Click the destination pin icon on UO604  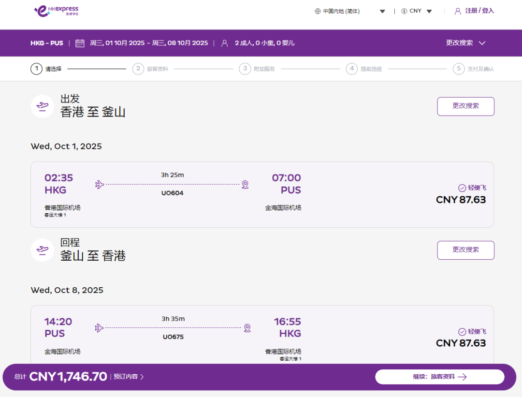(246, 185)
